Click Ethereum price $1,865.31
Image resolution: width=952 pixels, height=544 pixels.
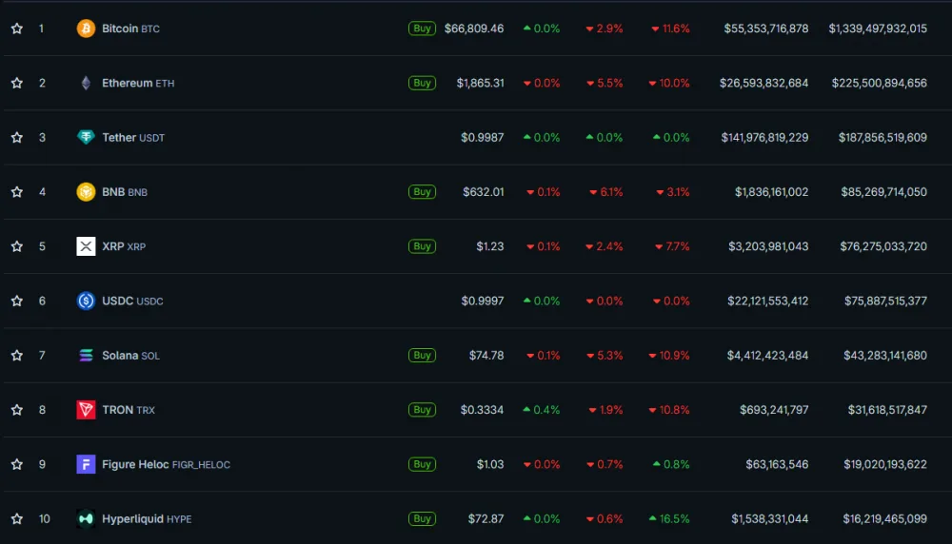480,83
